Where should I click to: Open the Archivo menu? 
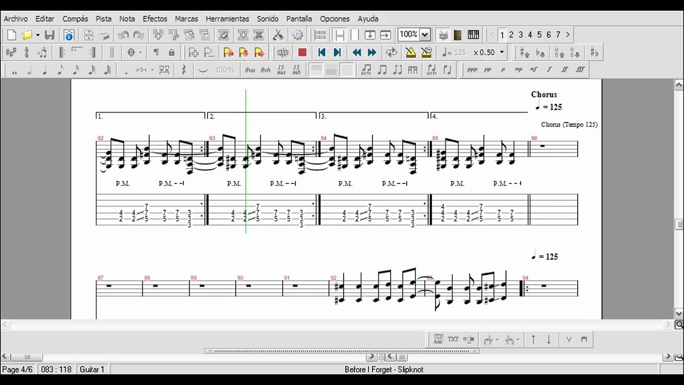(15, 19)
